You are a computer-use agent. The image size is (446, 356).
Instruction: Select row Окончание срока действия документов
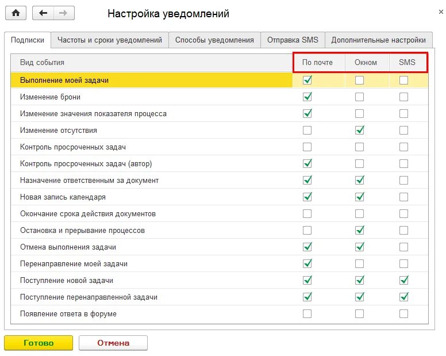[x=220, y=214]
